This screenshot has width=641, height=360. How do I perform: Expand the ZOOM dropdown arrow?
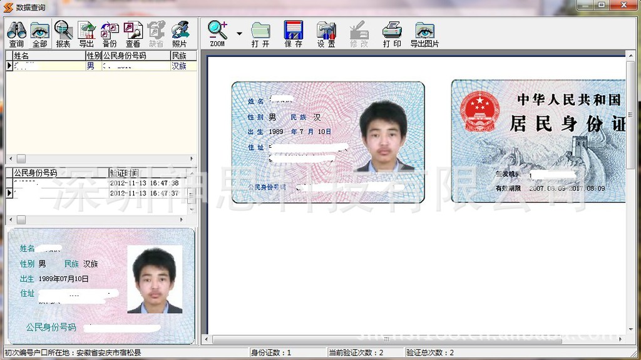pos(239,33)
